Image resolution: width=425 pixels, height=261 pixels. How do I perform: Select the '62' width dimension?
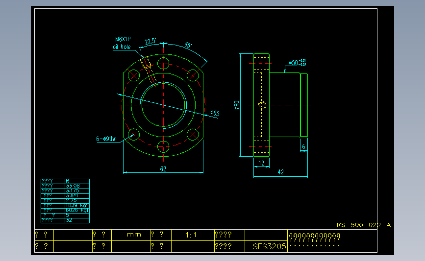[163, 169]
